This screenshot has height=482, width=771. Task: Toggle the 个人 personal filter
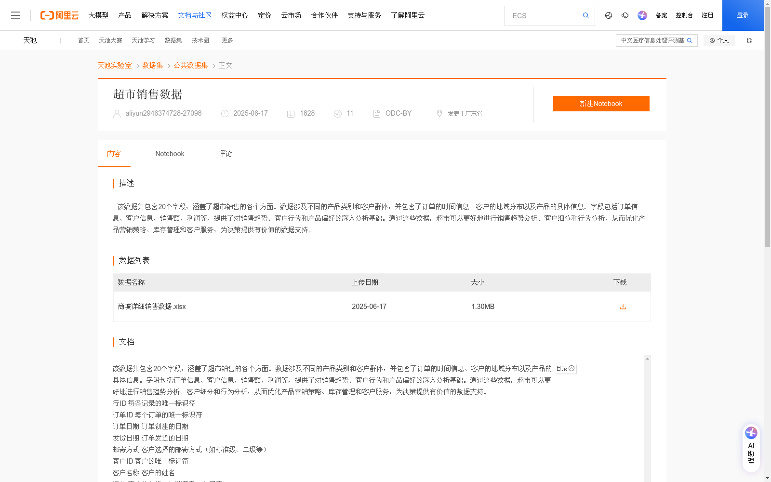click(719, 40)
